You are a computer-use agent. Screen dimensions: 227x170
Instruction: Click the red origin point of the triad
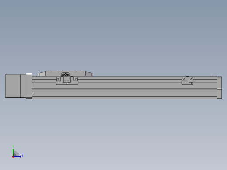pos(13,157)
